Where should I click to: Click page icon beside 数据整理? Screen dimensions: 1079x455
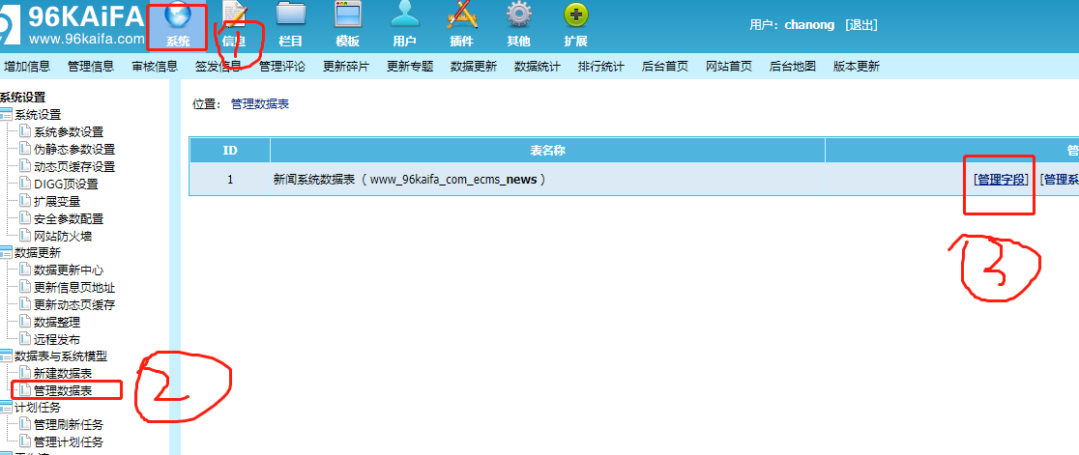[25, 322]
